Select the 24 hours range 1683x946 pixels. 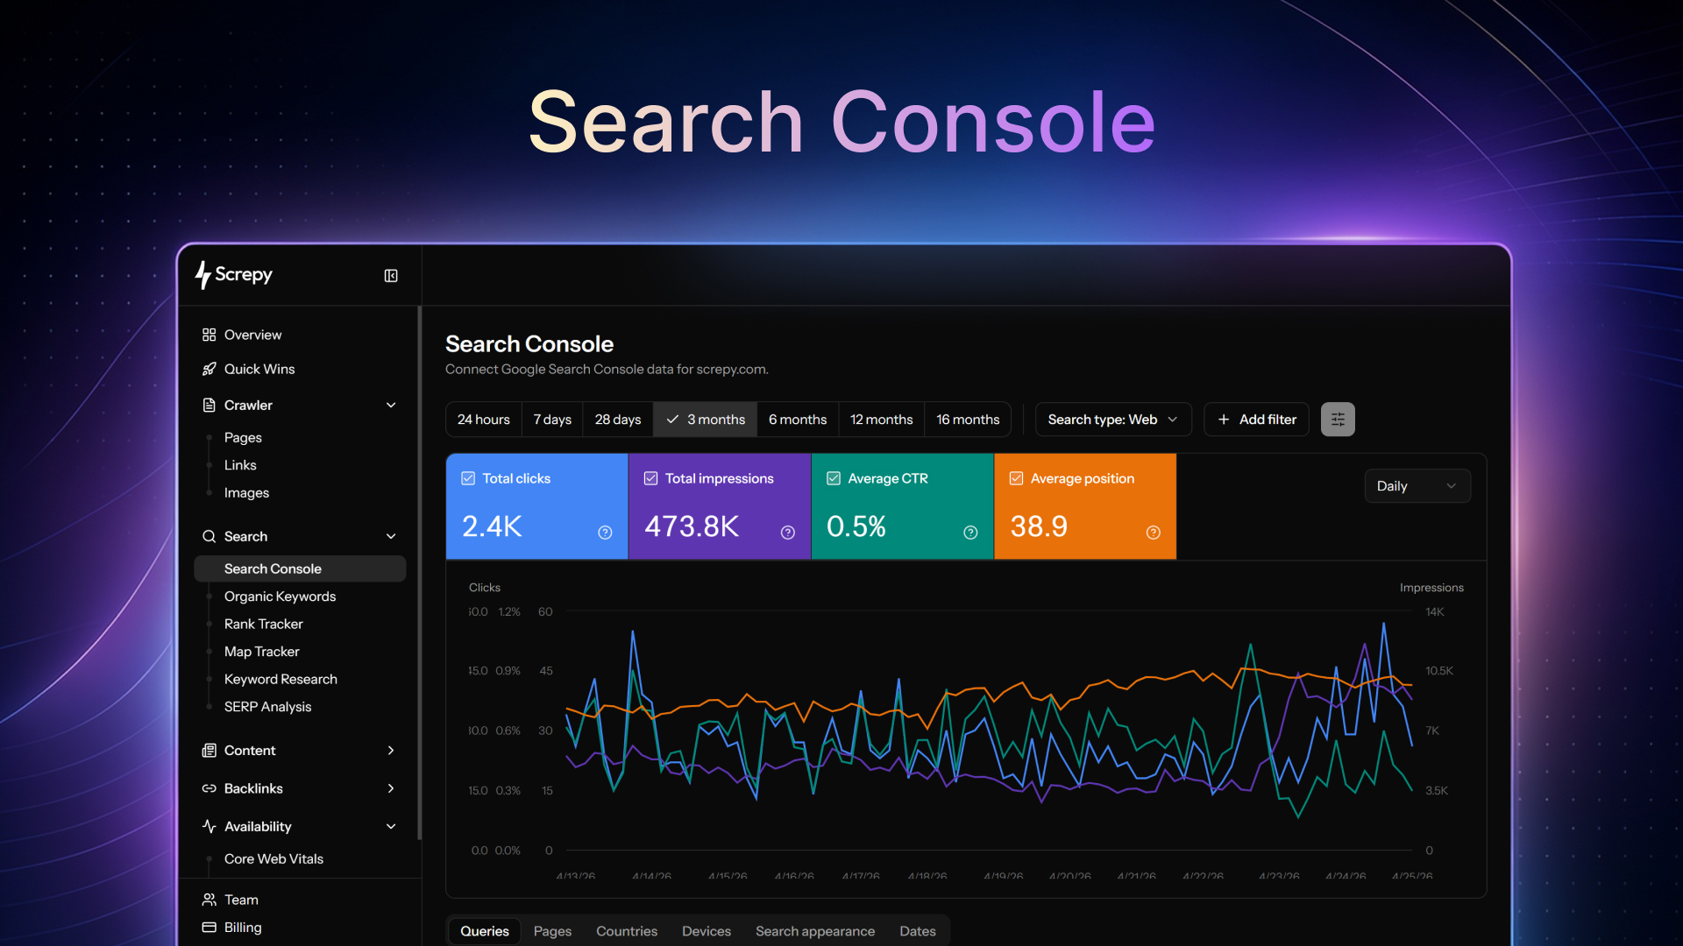484,420
